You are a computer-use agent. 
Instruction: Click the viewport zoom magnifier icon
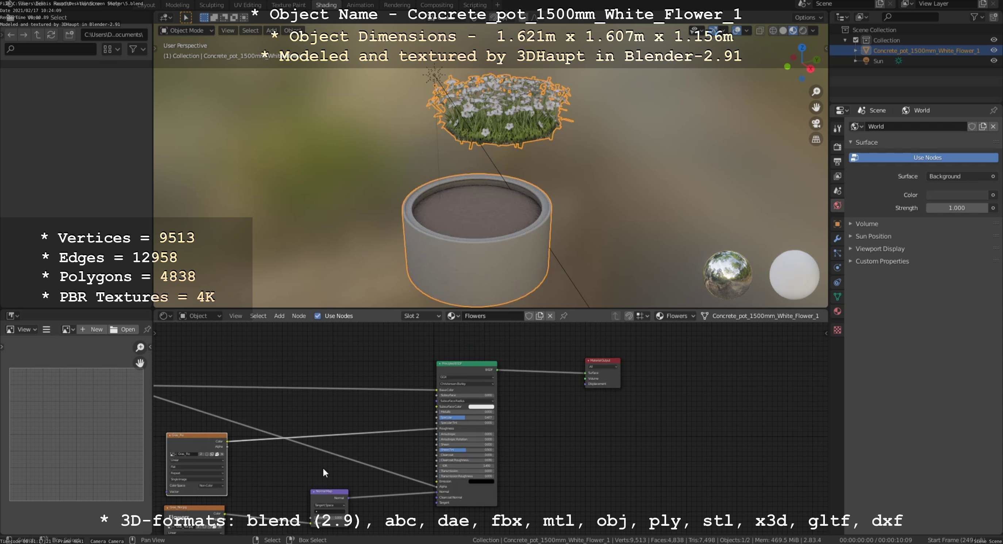tap(816, 92)
